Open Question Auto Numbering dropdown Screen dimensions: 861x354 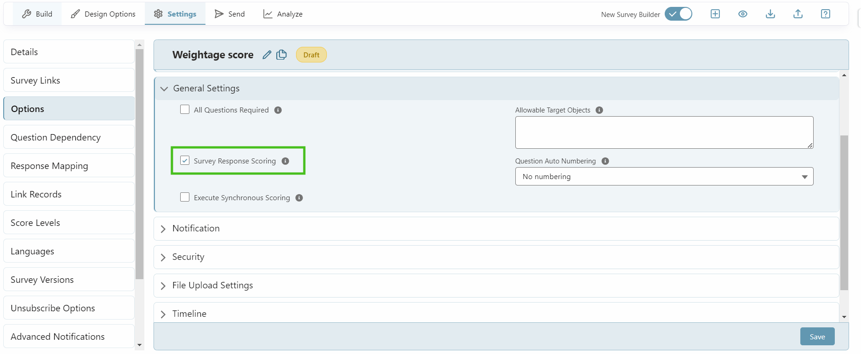pos(664,176)
